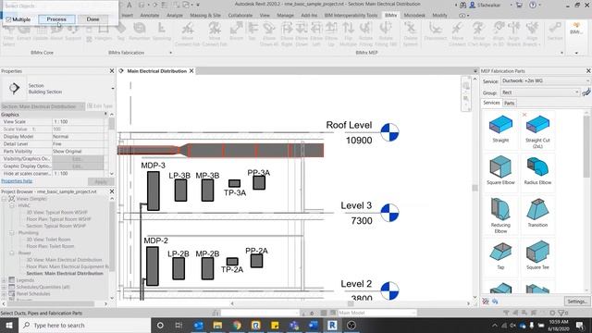Click the Tag tool in BIMrx Fabrication

tap(120, 31)
